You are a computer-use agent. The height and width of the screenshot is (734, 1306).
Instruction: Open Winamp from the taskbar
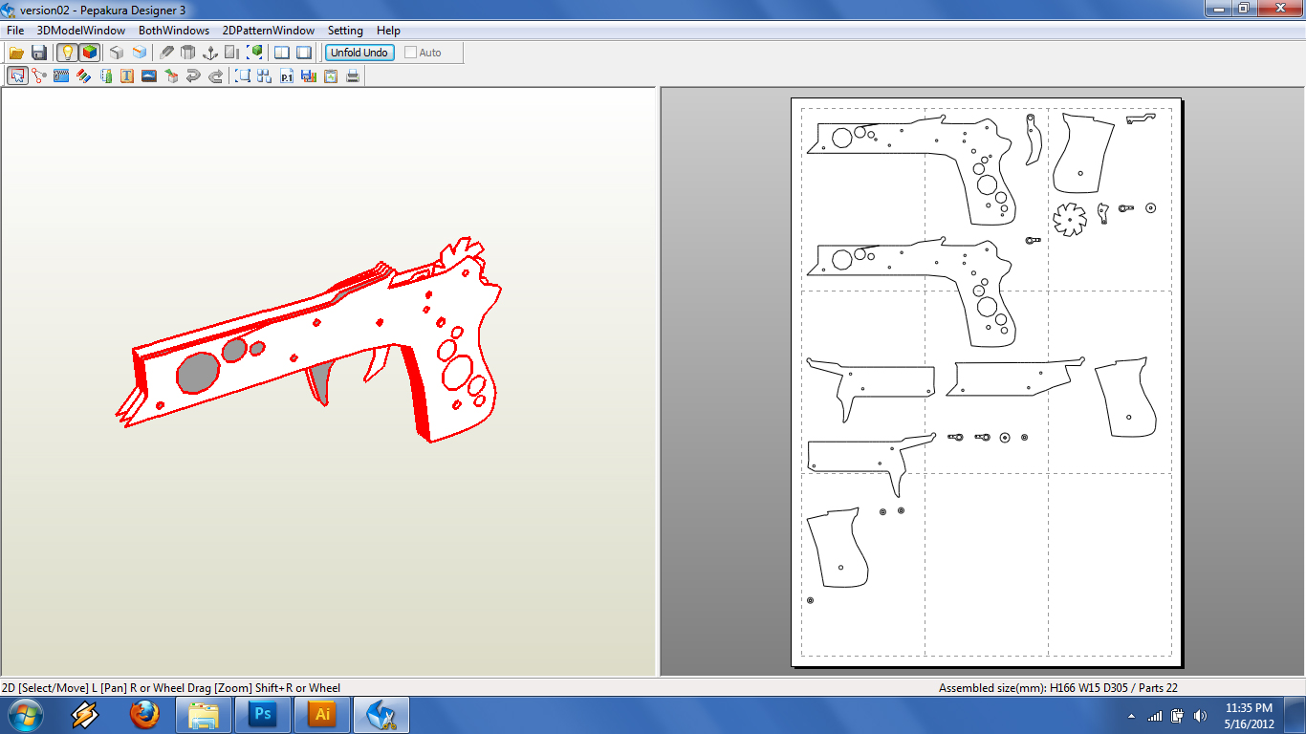tap(85, 715)
